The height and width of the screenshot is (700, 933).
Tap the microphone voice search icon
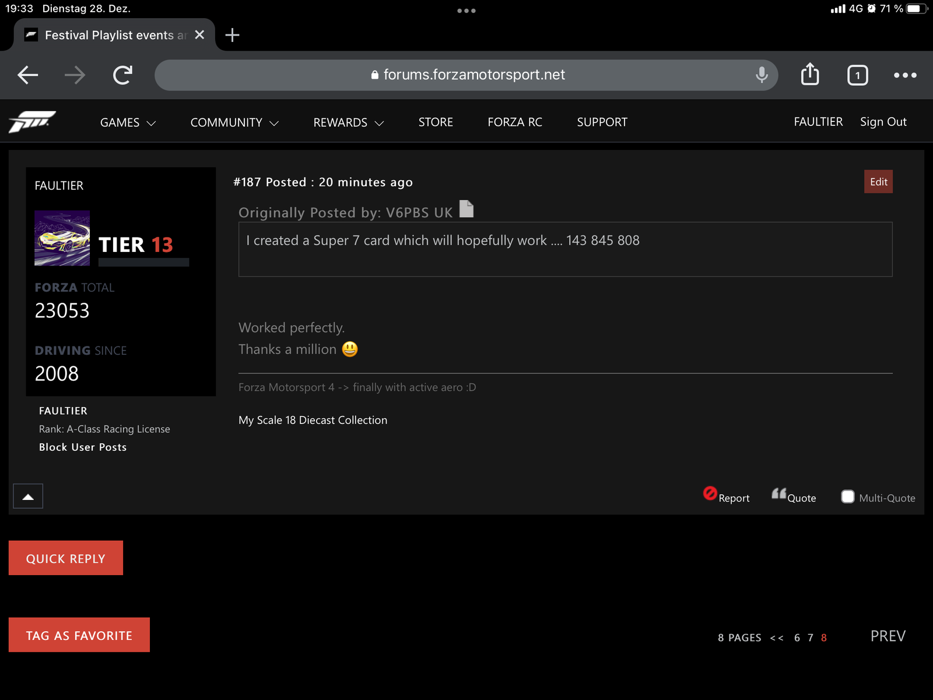(762, 75)
